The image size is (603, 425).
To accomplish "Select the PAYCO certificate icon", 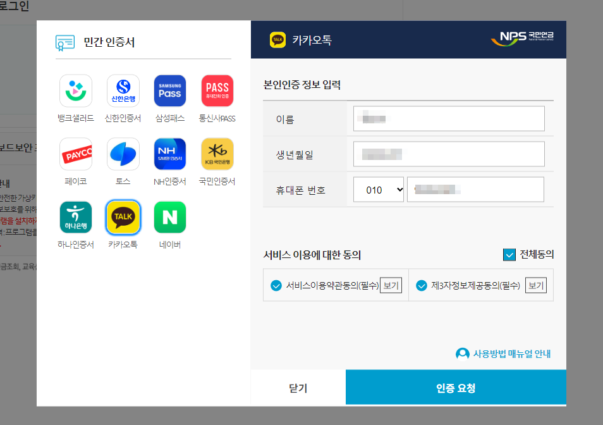I will (x=76, y=154).
